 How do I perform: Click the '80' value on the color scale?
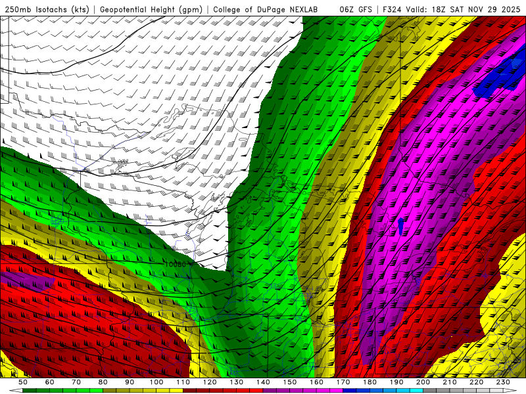click(103, 382)
